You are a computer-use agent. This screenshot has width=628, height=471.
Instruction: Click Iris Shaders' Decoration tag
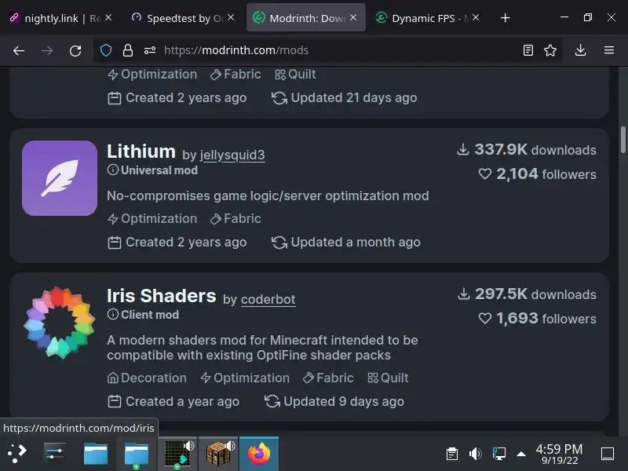coord(147,378)
